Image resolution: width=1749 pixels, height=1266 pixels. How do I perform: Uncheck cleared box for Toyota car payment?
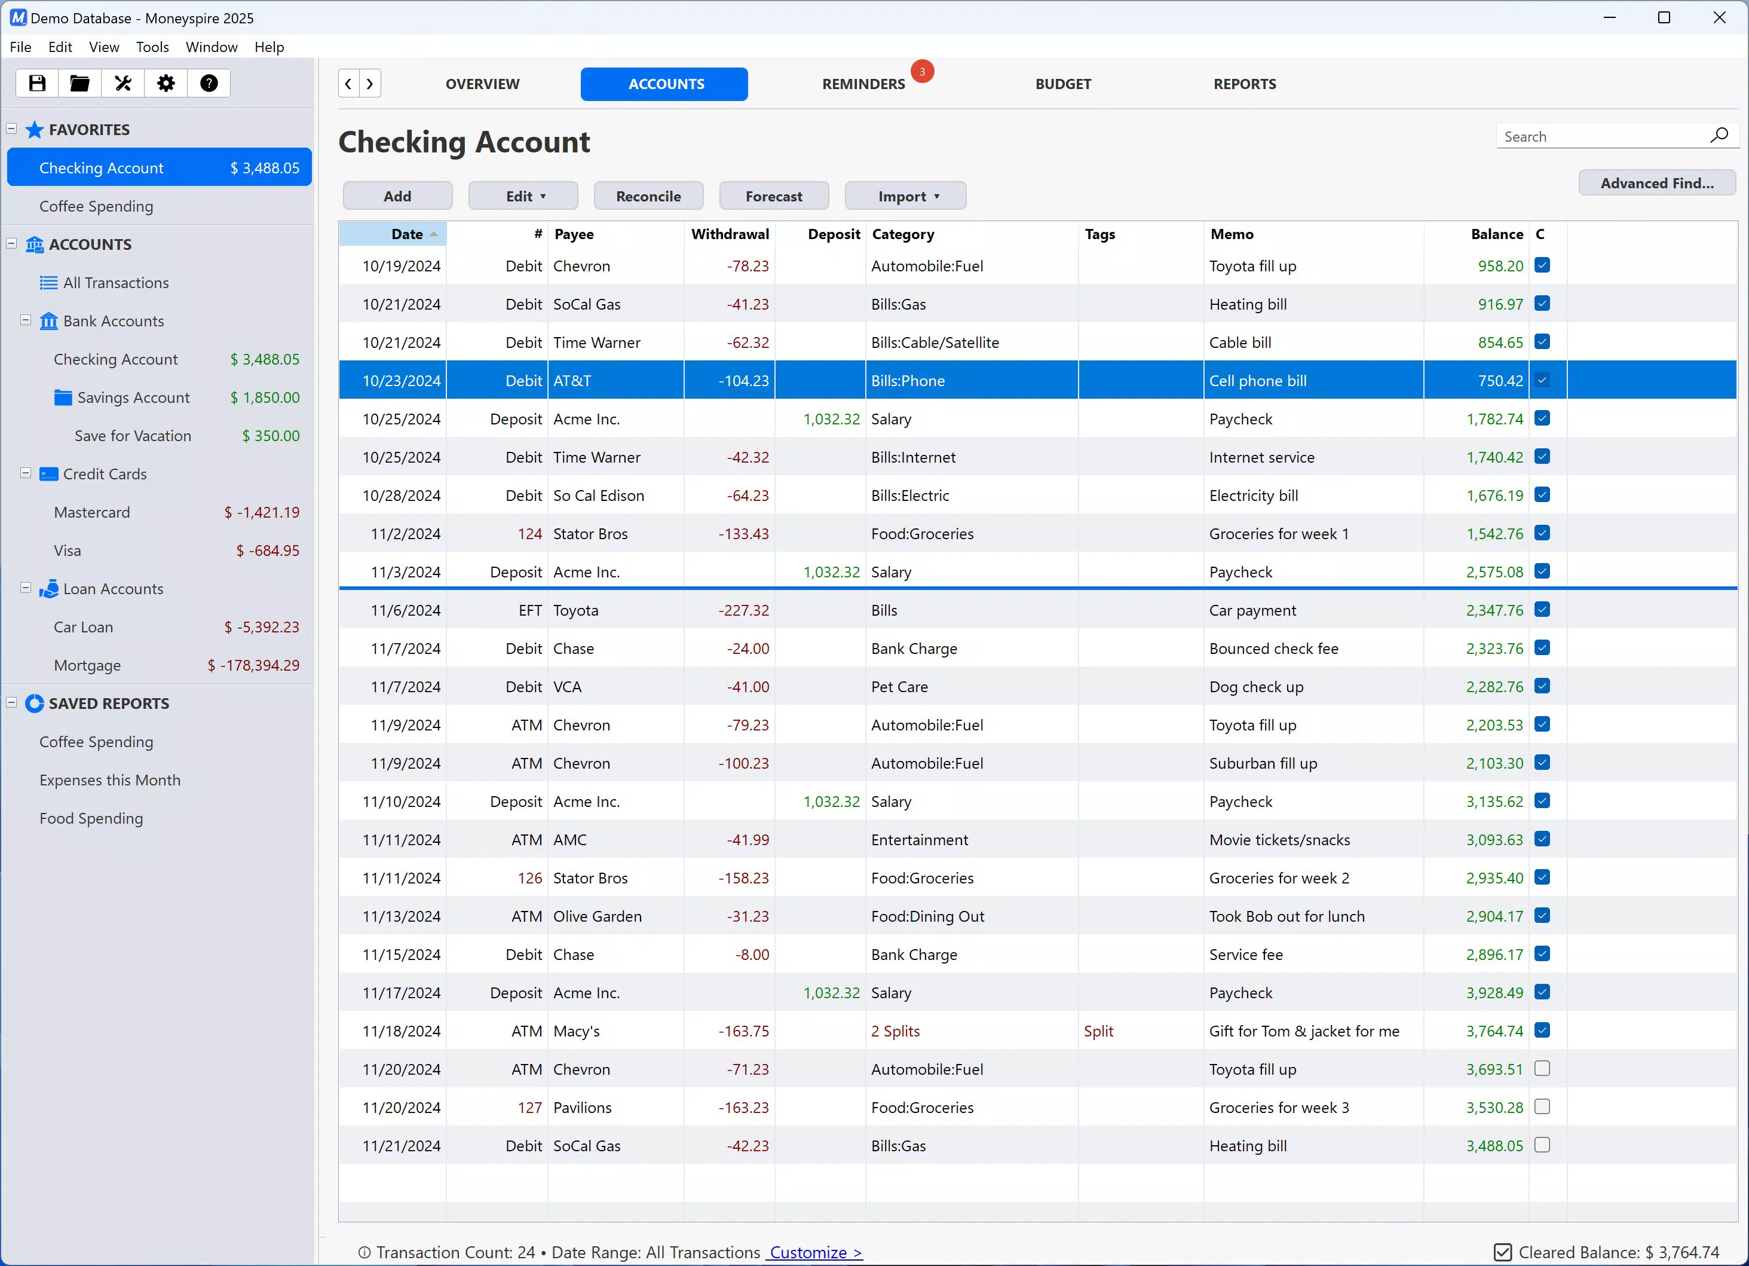1542,610
